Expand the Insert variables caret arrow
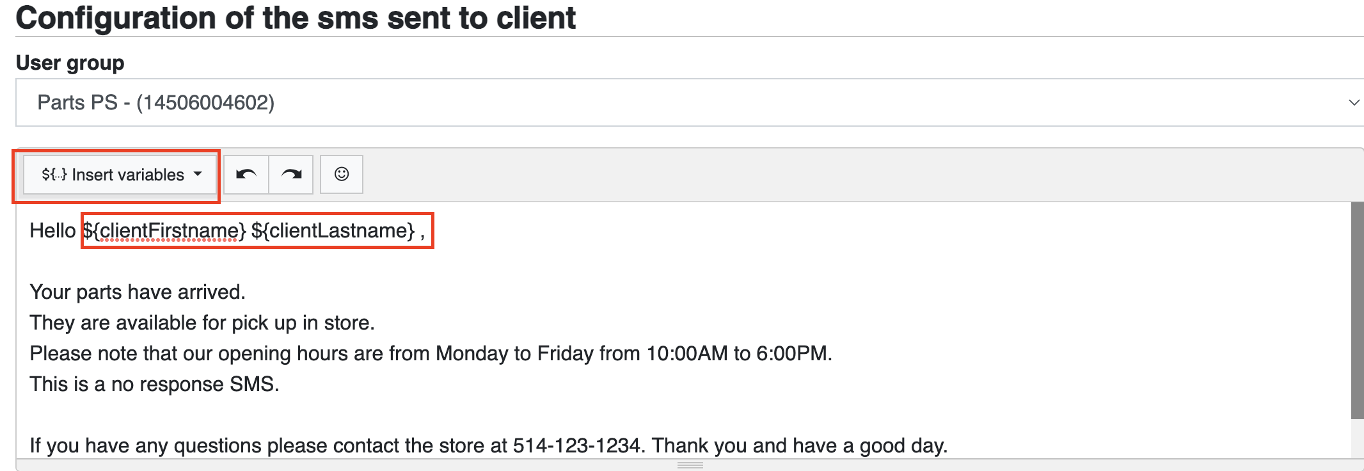 point(198,174)
